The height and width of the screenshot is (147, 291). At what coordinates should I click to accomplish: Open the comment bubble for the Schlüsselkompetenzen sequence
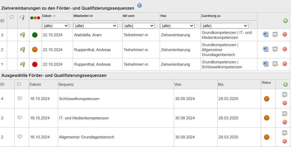20,98
